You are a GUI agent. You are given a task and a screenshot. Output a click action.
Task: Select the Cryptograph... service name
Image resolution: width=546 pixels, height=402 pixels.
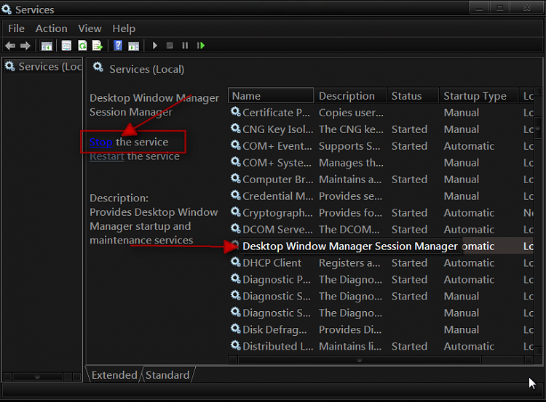(277, 213)
